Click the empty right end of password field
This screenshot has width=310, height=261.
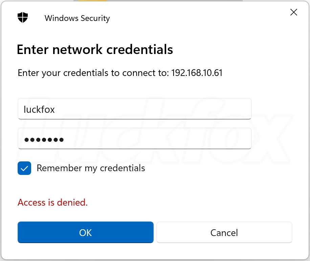click(x=220, y=138)
